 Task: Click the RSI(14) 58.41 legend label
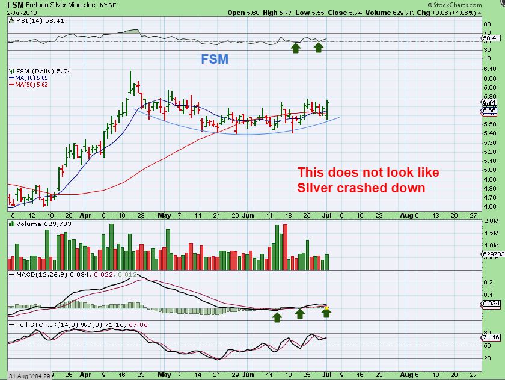coord(40,20)
